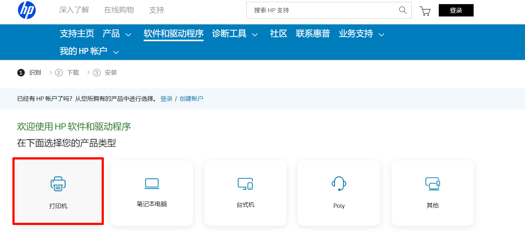Select the 打印机 printer icon

pyautogui.click(x=58, y=184)
